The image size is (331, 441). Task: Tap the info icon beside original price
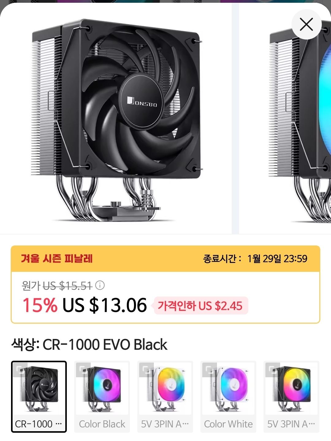[100, 285]
